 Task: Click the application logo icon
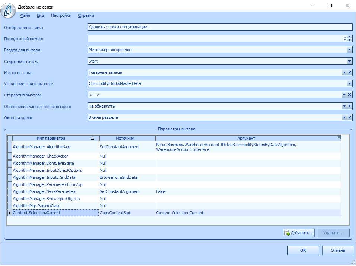[9, 10]
